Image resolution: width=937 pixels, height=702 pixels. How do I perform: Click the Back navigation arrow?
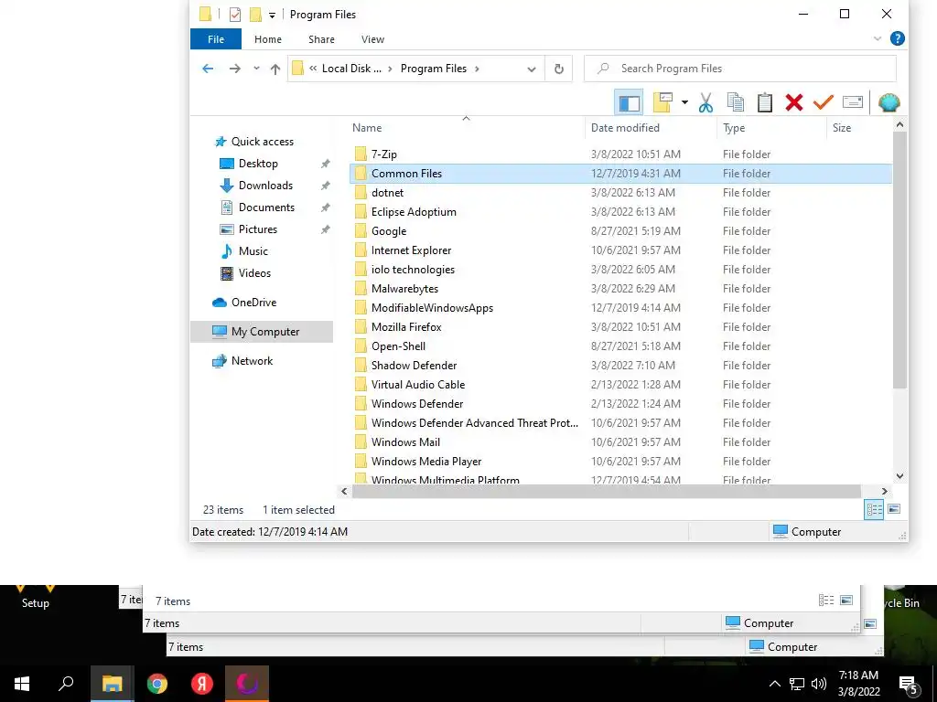[x=208, y=69]
